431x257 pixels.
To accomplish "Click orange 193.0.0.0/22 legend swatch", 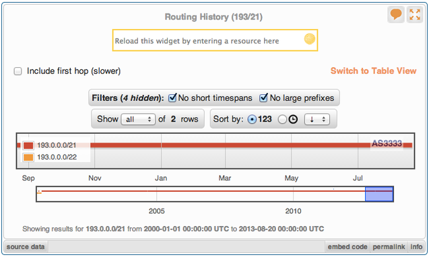I will point(28,157).
